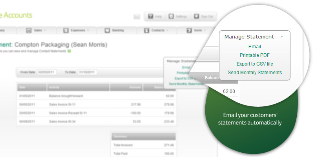Click the 53.50 amount cell
314x157 pixels.
tap(137, 122)
